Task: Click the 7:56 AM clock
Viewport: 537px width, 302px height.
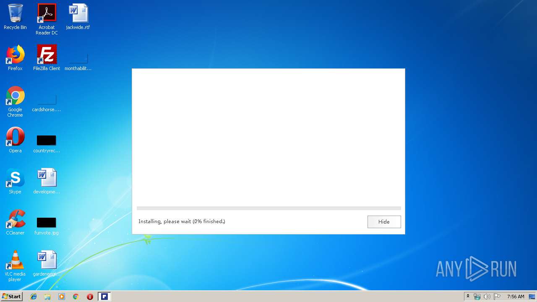Action: (516, 297)
